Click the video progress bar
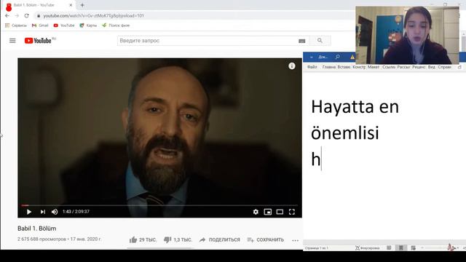 click(x=159, y=205)
